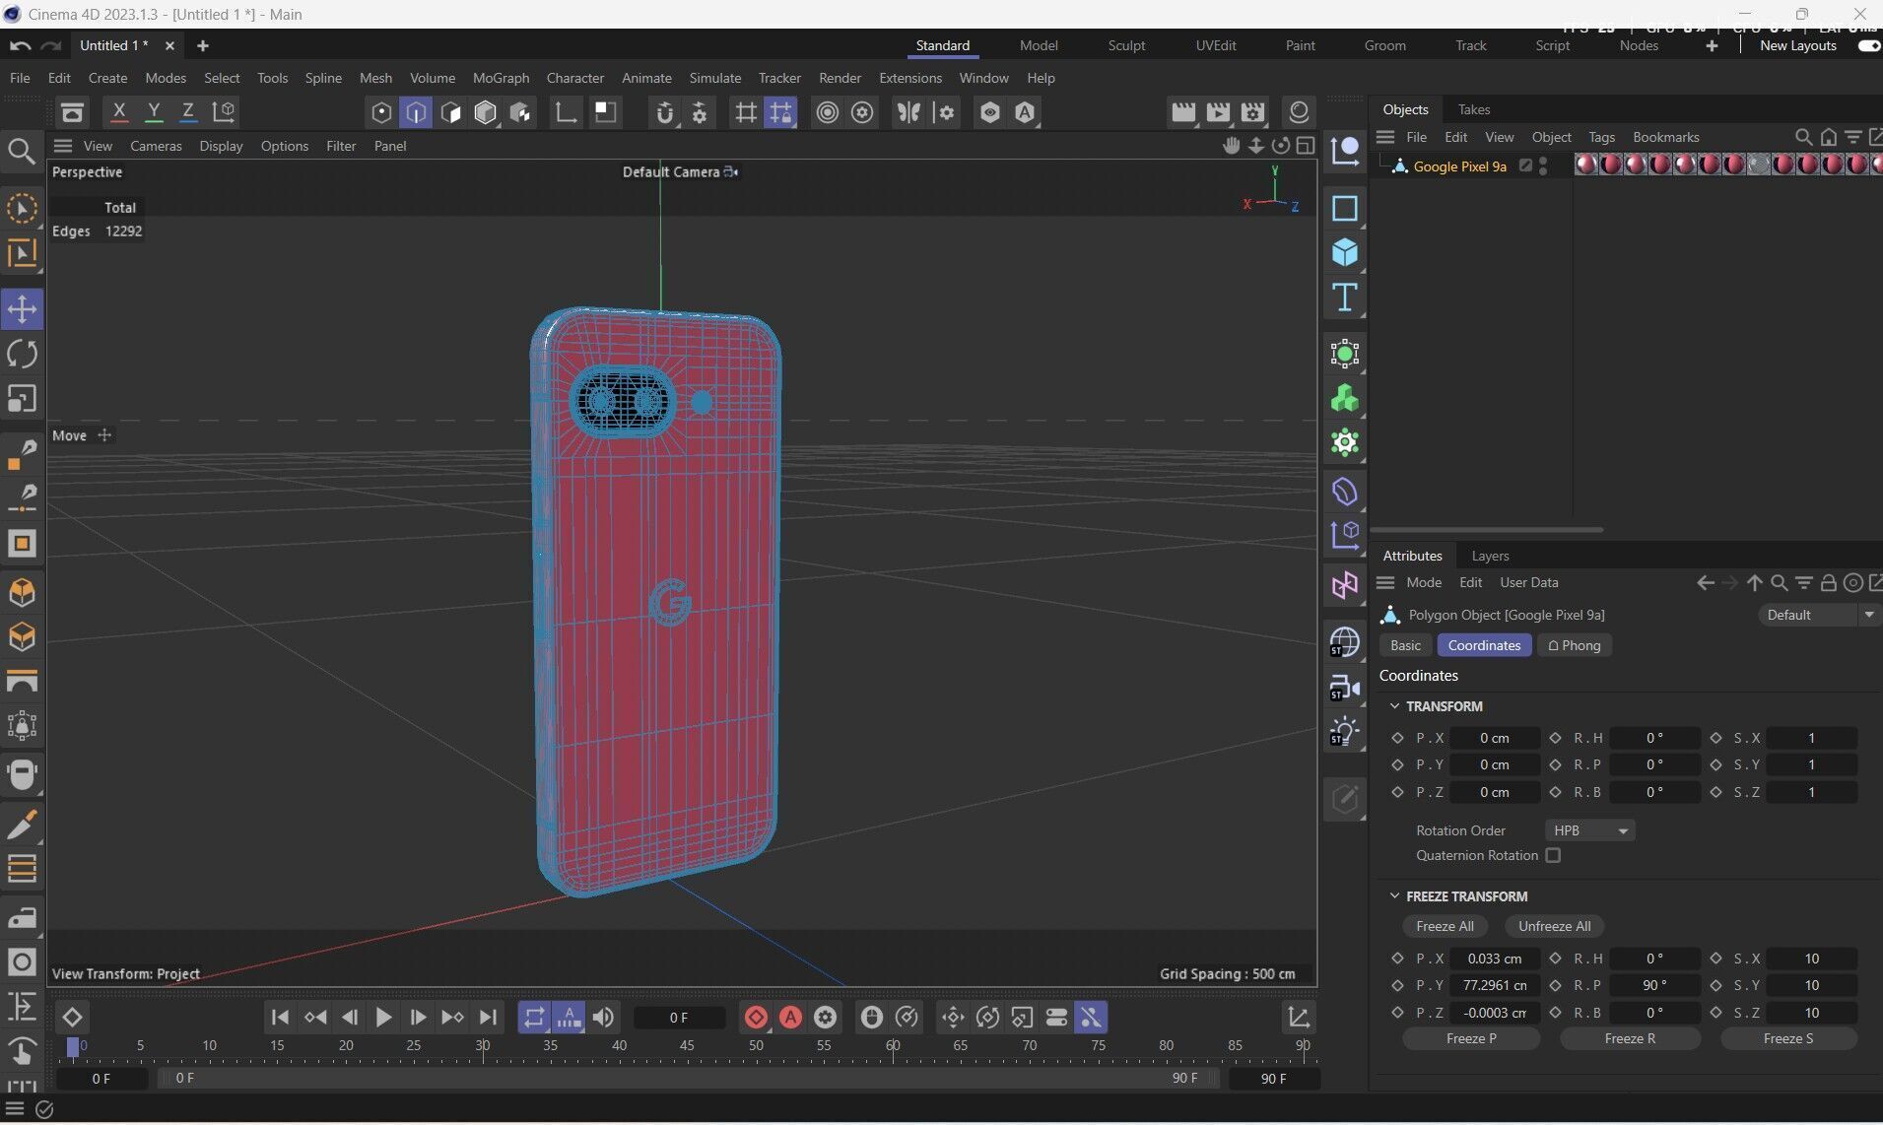This screenshot has height=1125, width=1883.
Task: Click the Freeze S button
Action: tap(1788, 1038)
